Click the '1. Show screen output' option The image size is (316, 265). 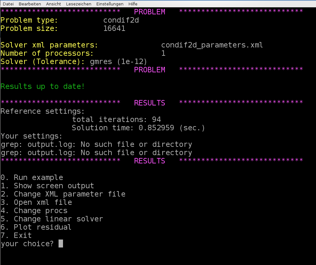coord(47,186)
